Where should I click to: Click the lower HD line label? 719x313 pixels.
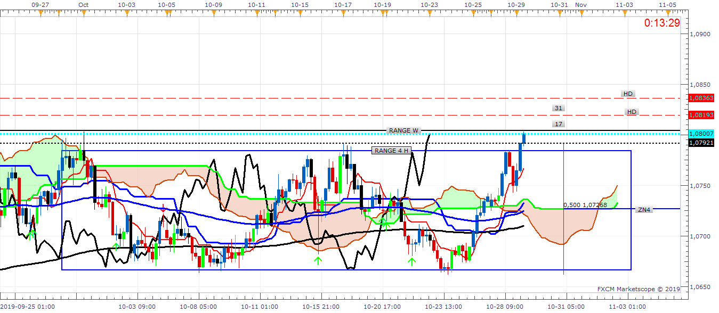tap(632, 112)
